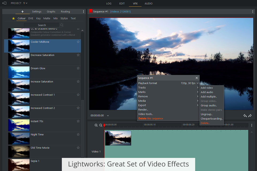Favourite the Instant 70s effect
The height and width of the screenshot is (171, 257).
click(x=78, y=121)
